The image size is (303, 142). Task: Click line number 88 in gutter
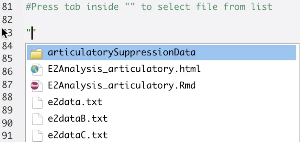[x=7, y=97]
